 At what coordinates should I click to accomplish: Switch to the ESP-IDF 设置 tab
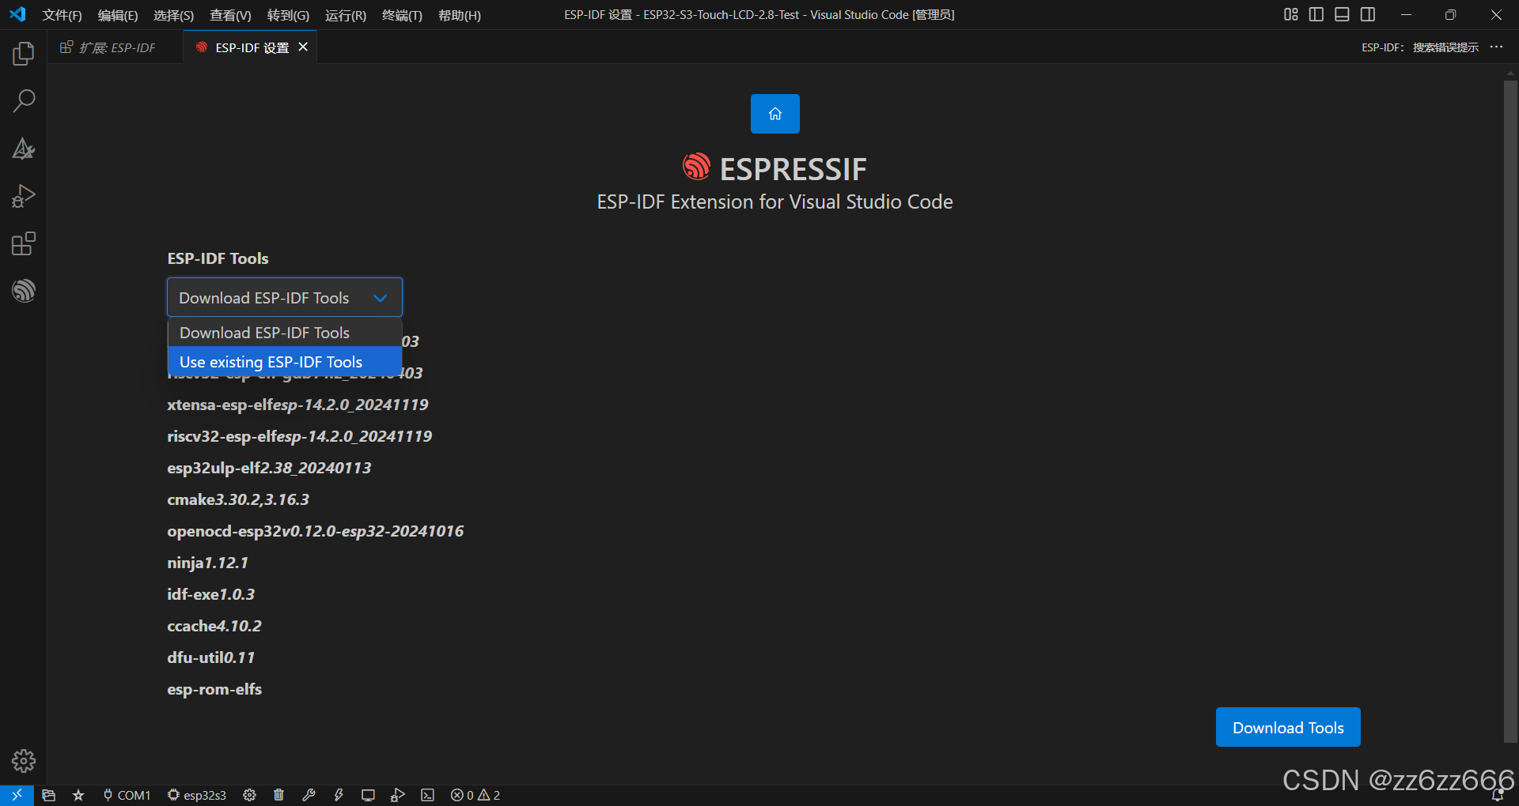click(252, 47)
